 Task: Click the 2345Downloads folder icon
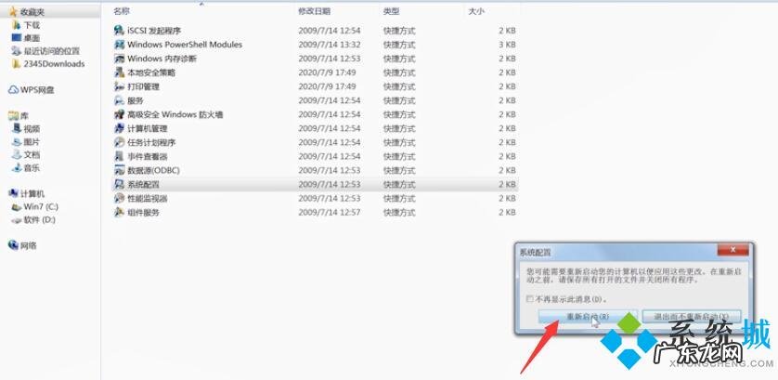coord(17,63)
